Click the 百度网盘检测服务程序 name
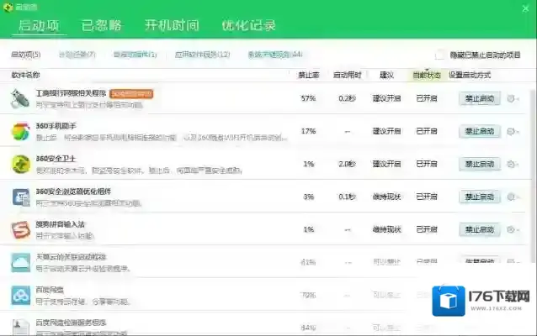537x336 pixels. point(71,323)
